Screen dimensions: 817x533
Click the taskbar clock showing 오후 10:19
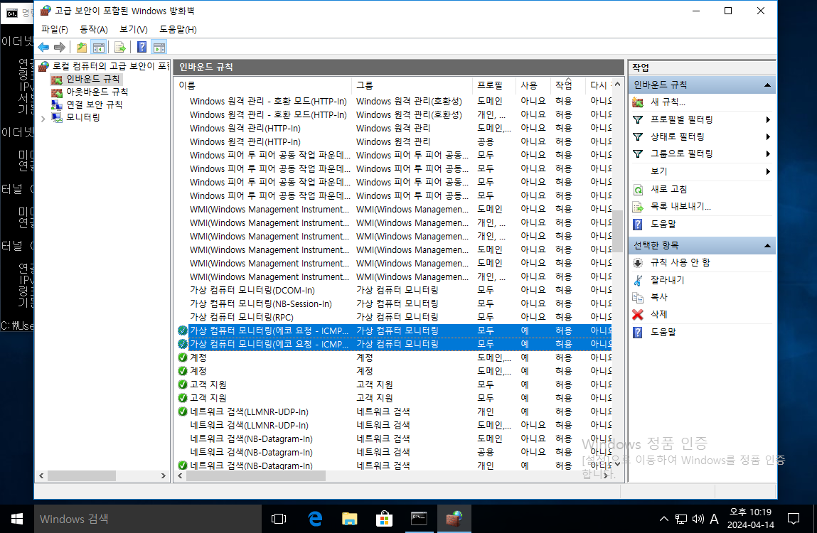pos(751,519)
